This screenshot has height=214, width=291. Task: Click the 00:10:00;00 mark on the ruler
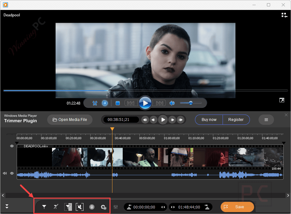tap(49, 138)
